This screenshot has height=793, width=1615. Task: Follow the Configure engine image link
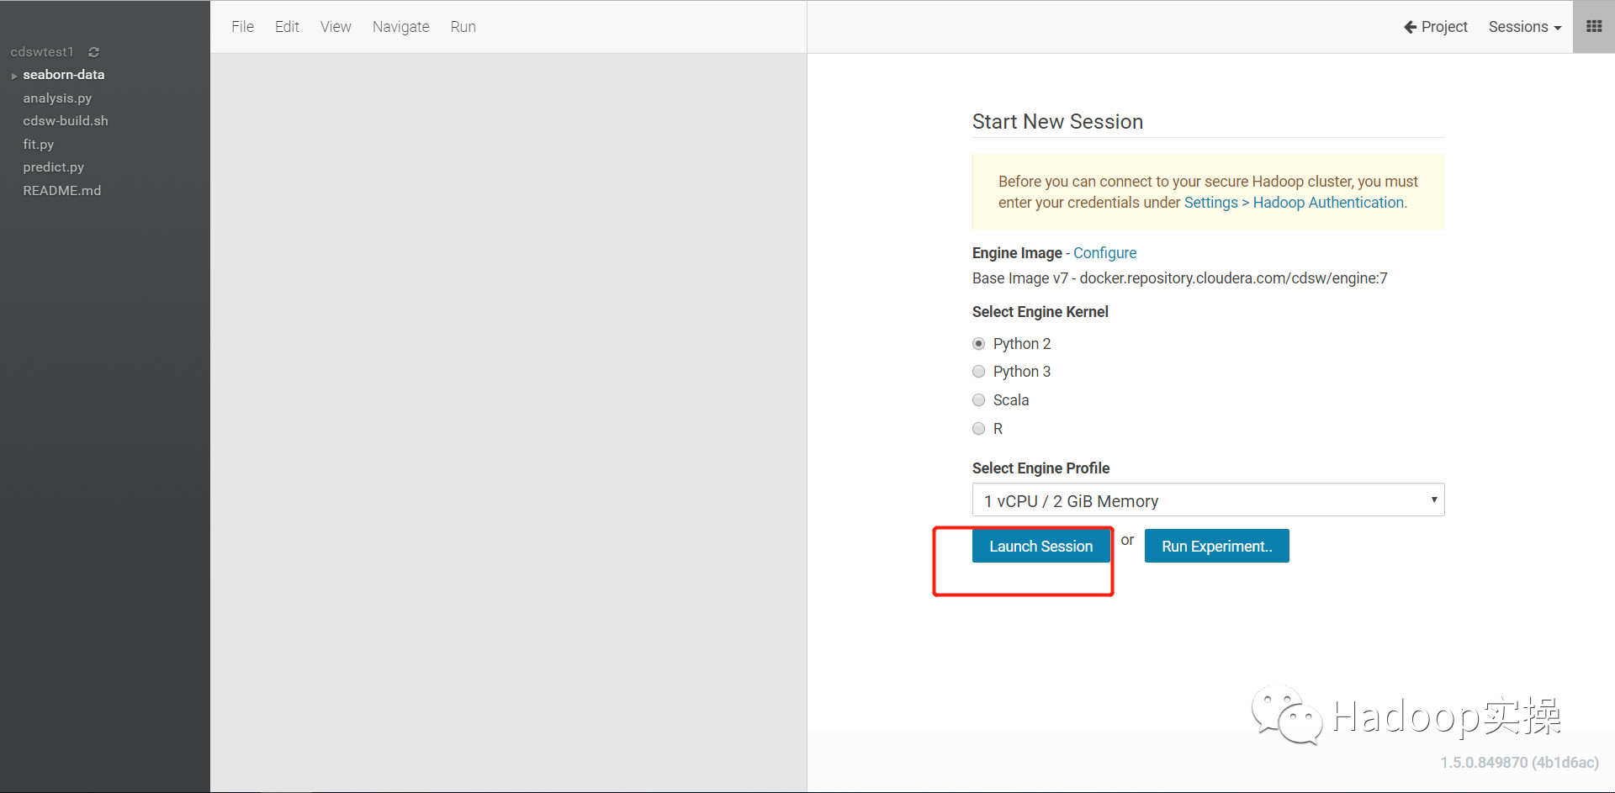click(1104, 253)
